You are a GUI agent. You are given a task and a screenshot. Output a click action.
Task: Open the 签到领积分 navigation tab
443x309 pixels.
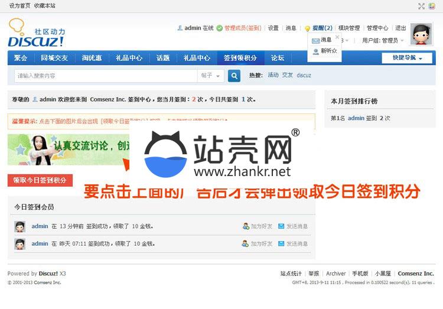240,58
